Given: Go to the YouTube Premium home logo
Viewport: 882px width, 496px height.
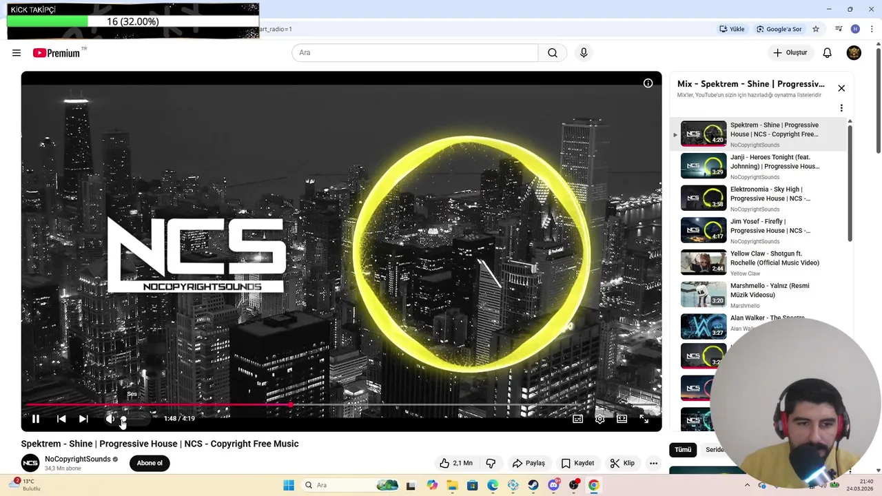Looking at the screenshot, I should (x=57, y=53).
